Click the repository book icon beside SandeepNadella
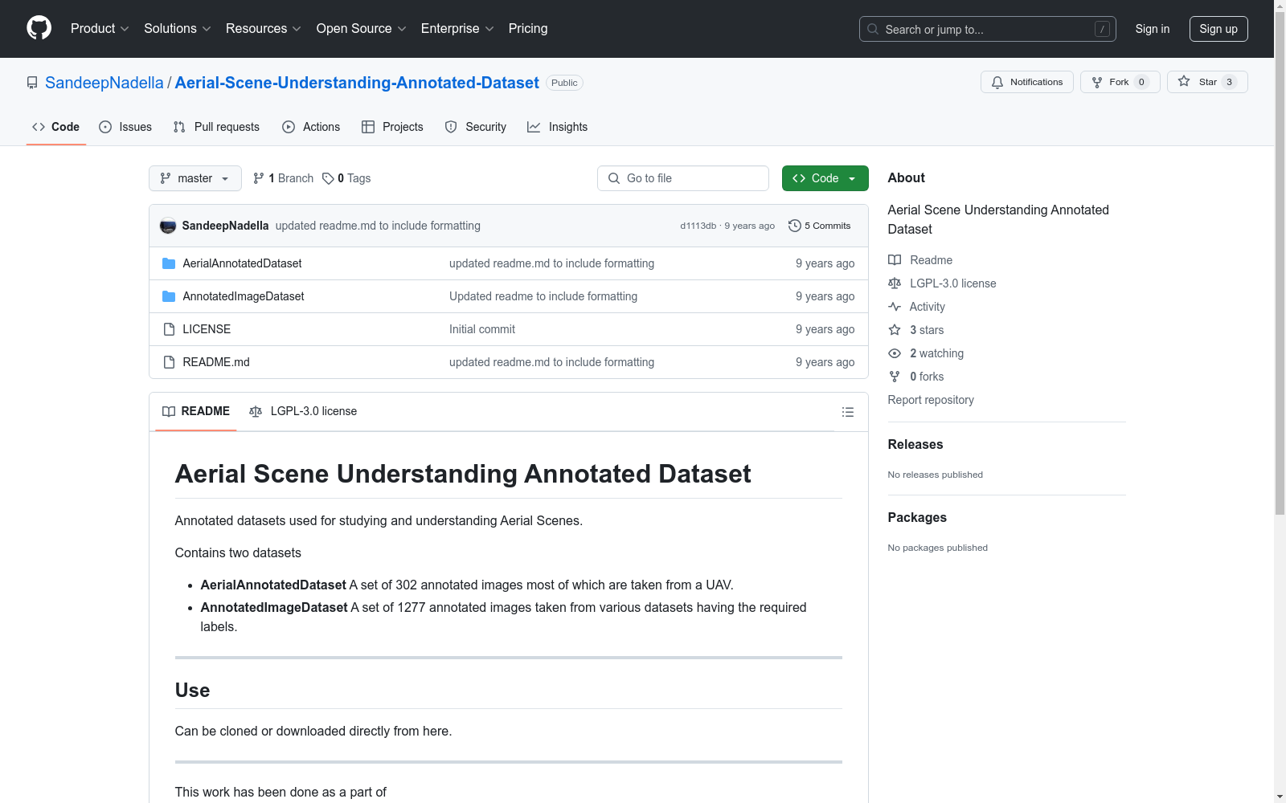The height and width of the screenshot is (803, 1286). coord(32,83)
